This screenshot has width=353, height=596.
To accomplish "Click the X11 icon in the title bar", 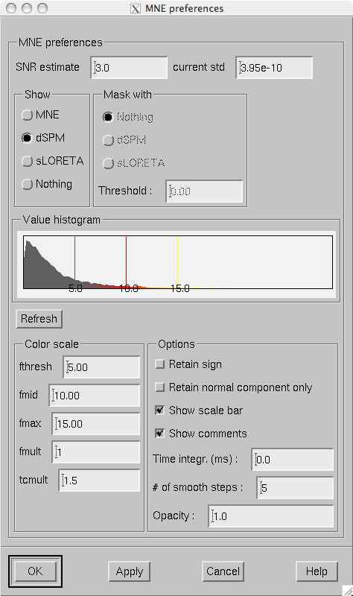I will tap(136, 8).
